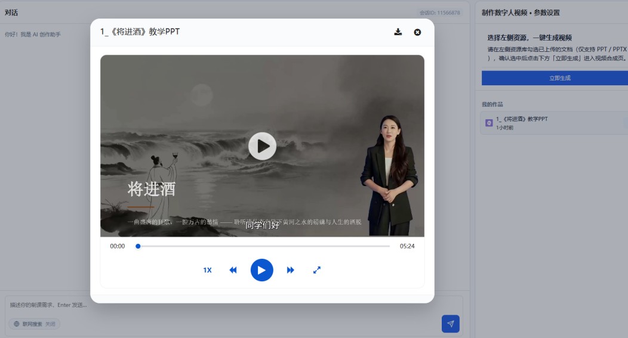
Task: Click the globe icon for 联网搜索
Action: [x=17, y=324]
